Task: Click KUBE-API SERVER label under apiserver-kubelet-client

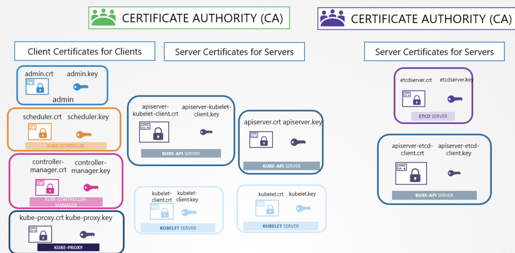Action: tap(181, 153)
